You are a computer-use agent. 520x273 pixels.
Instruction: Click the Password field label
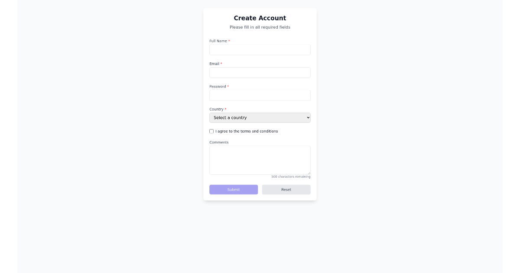tap(218, 86)
